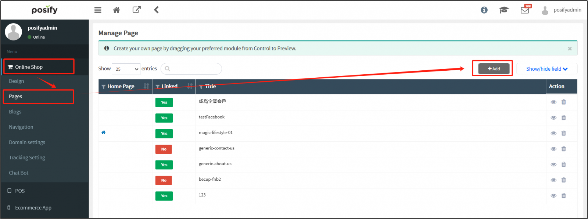Preview the magic-lifestyle-01 page via eye icon
Viewport: 588px width, 219px height.
(x=553, y=133)
